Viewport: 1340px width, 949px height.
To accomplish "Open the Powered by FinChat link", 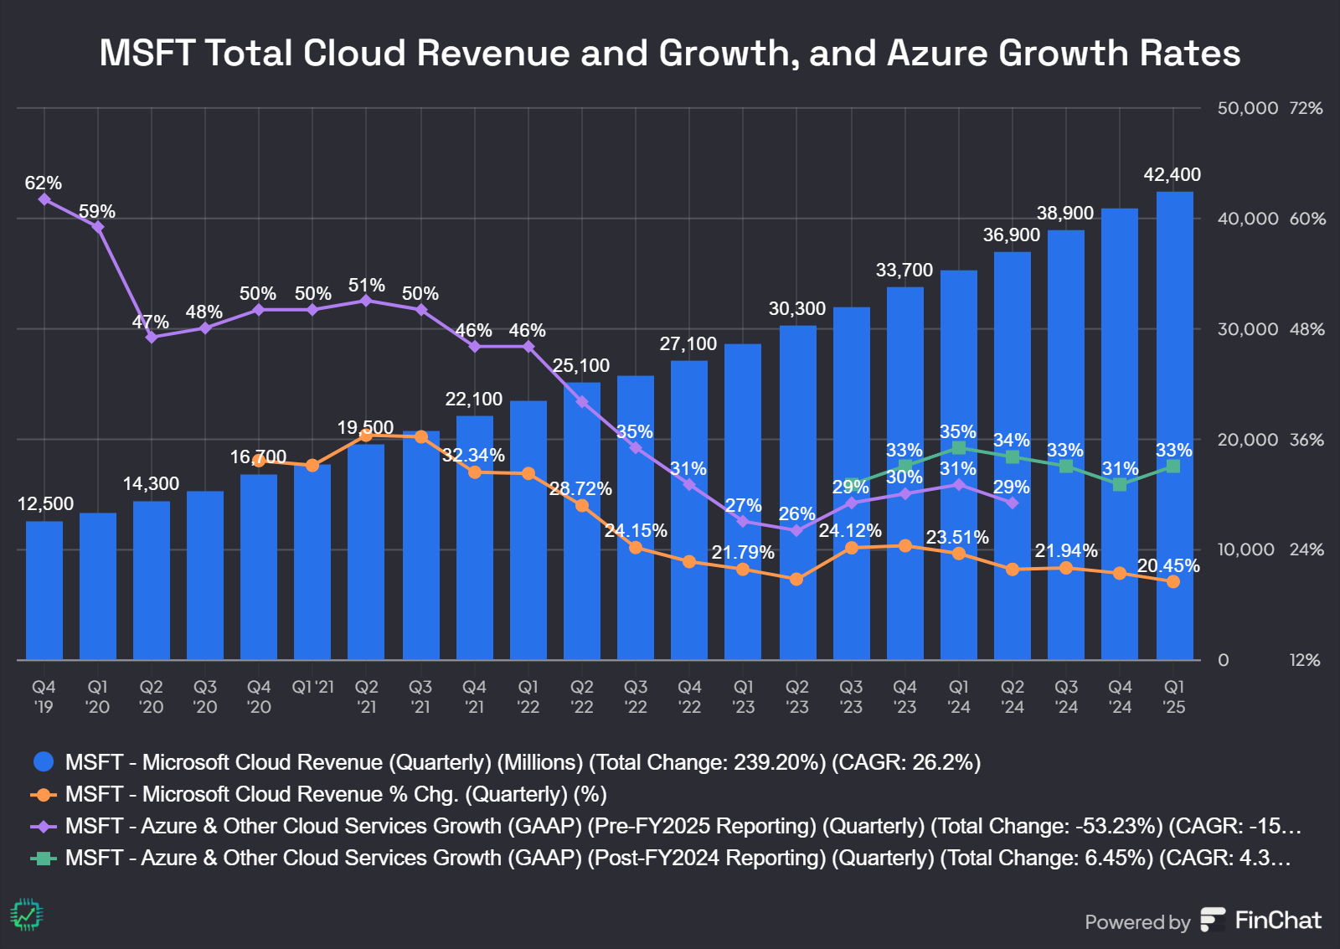I will coord(1203,921).
